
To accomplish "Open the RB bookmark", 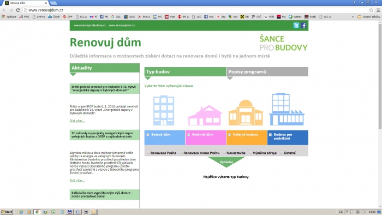I will (244, 17).
